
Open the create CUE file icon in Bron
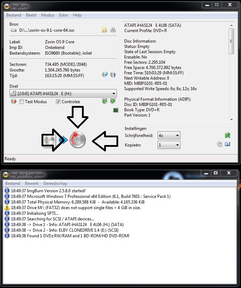113,30
